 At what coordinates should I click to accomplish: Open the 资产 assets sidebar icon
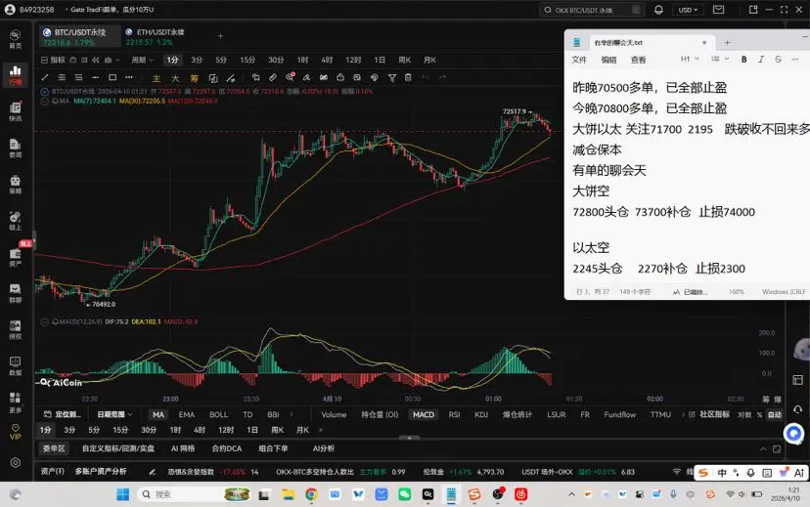16,257
